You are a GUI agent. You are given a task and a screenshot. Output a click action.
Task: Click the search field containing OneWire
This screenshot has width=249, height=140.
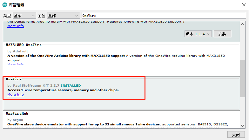point(164,16)
